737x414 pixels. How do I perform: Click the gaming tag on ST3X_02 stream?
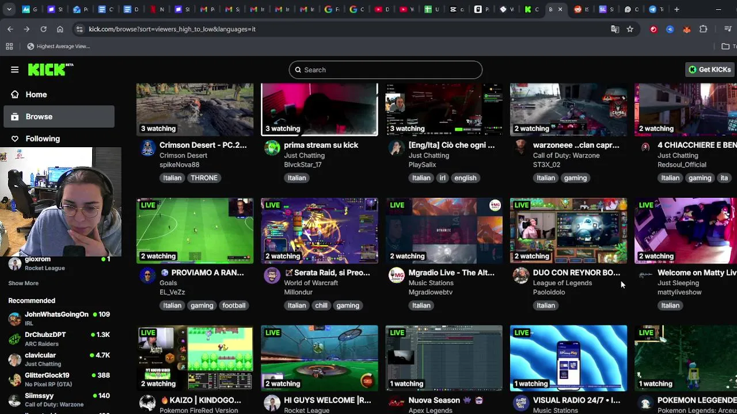coord(575,178)
